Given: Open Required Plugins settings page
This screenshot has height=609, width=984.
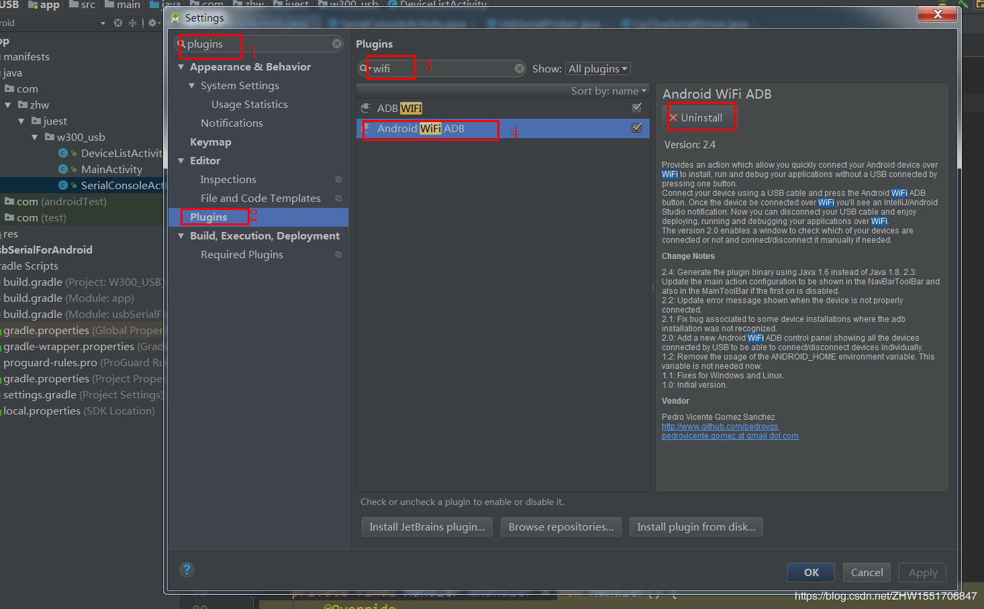Looking at the screenshot, I should [x=242, y=255].
